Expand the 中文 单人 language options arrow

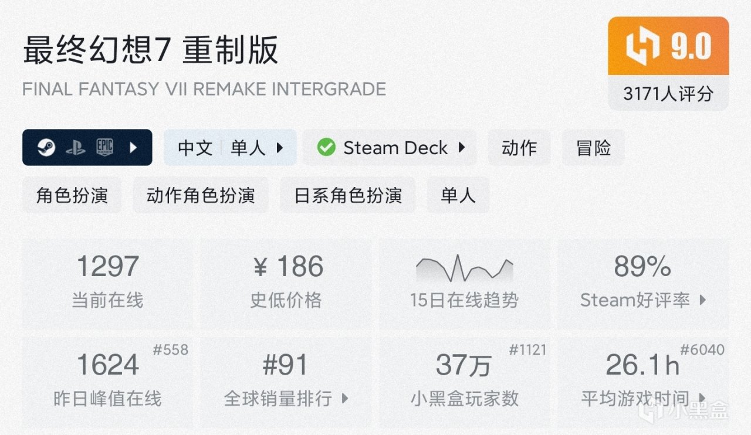click(x=280, y=148)
